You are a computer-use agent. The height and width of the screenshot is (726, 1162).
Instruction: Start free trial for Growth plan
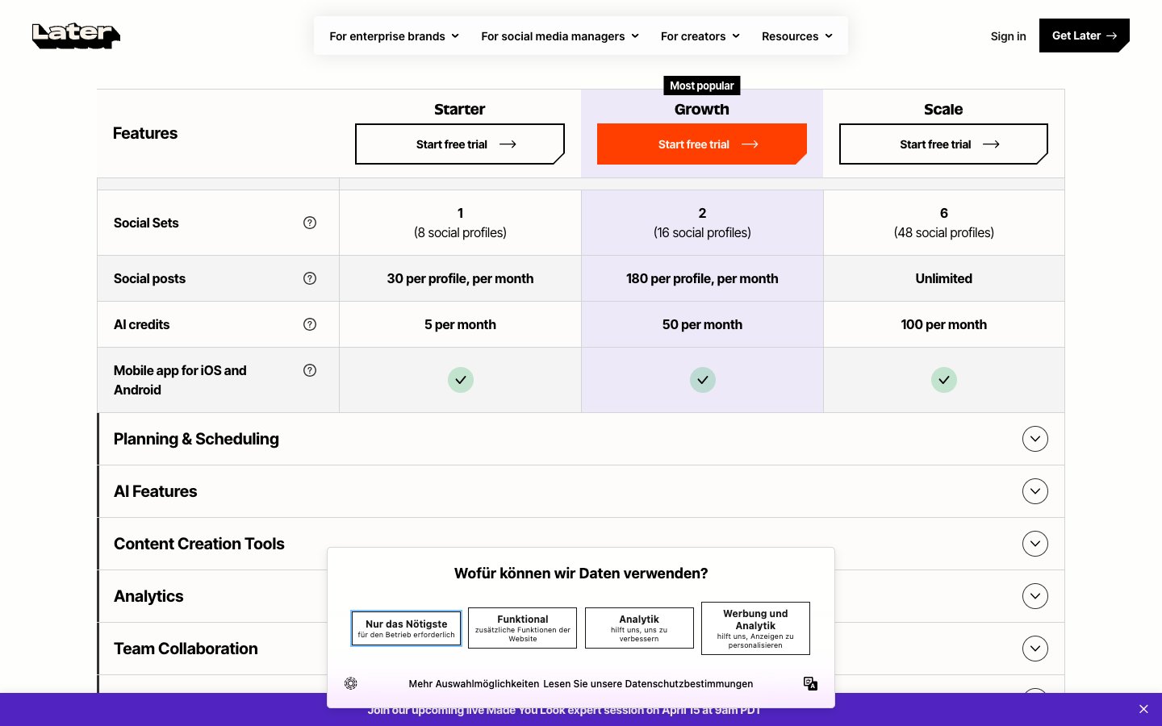pyautogui.click(x=701, y=144)
